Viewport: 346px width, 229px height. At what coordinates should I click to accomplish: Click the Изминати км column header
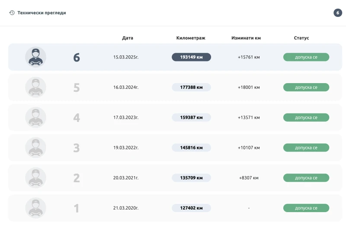pos(246,38)
